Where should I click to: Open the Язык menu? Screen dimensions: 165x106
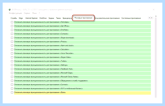34,13
